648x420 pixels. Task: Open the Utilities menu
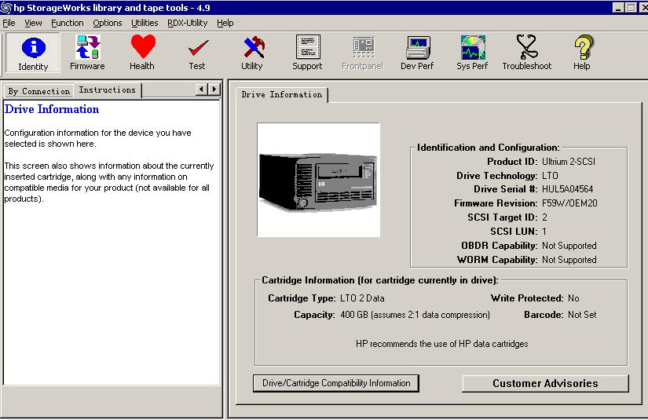pos(145,23)
